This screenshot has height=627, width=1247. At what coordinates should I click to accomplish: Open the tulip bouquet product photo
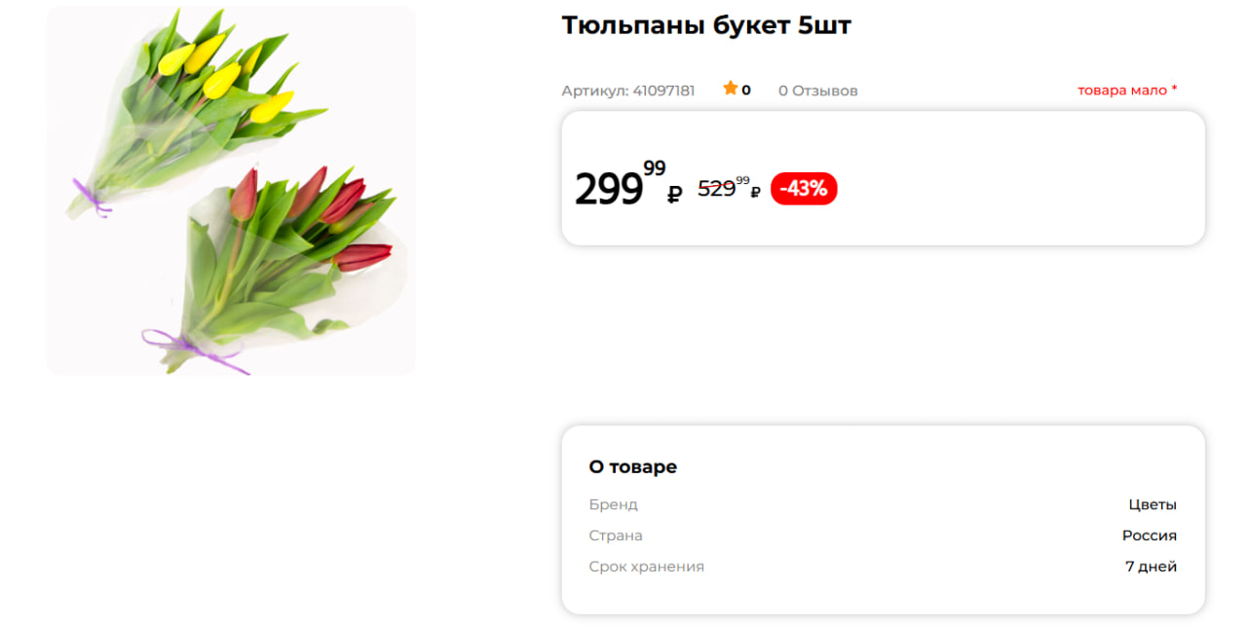click(232, 191)
